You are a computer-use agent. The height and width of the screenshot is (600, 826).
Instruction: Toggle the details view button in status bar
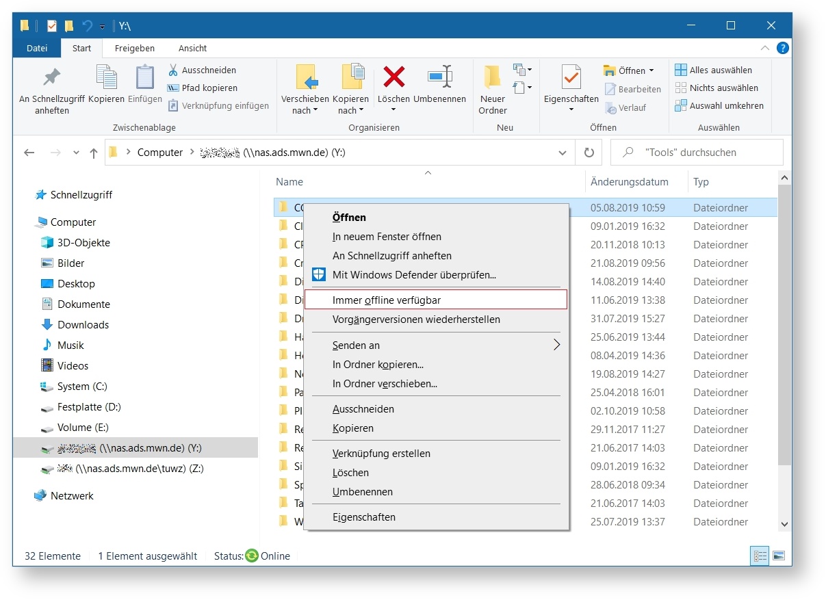pyautogui.click(x=759, y=556)
